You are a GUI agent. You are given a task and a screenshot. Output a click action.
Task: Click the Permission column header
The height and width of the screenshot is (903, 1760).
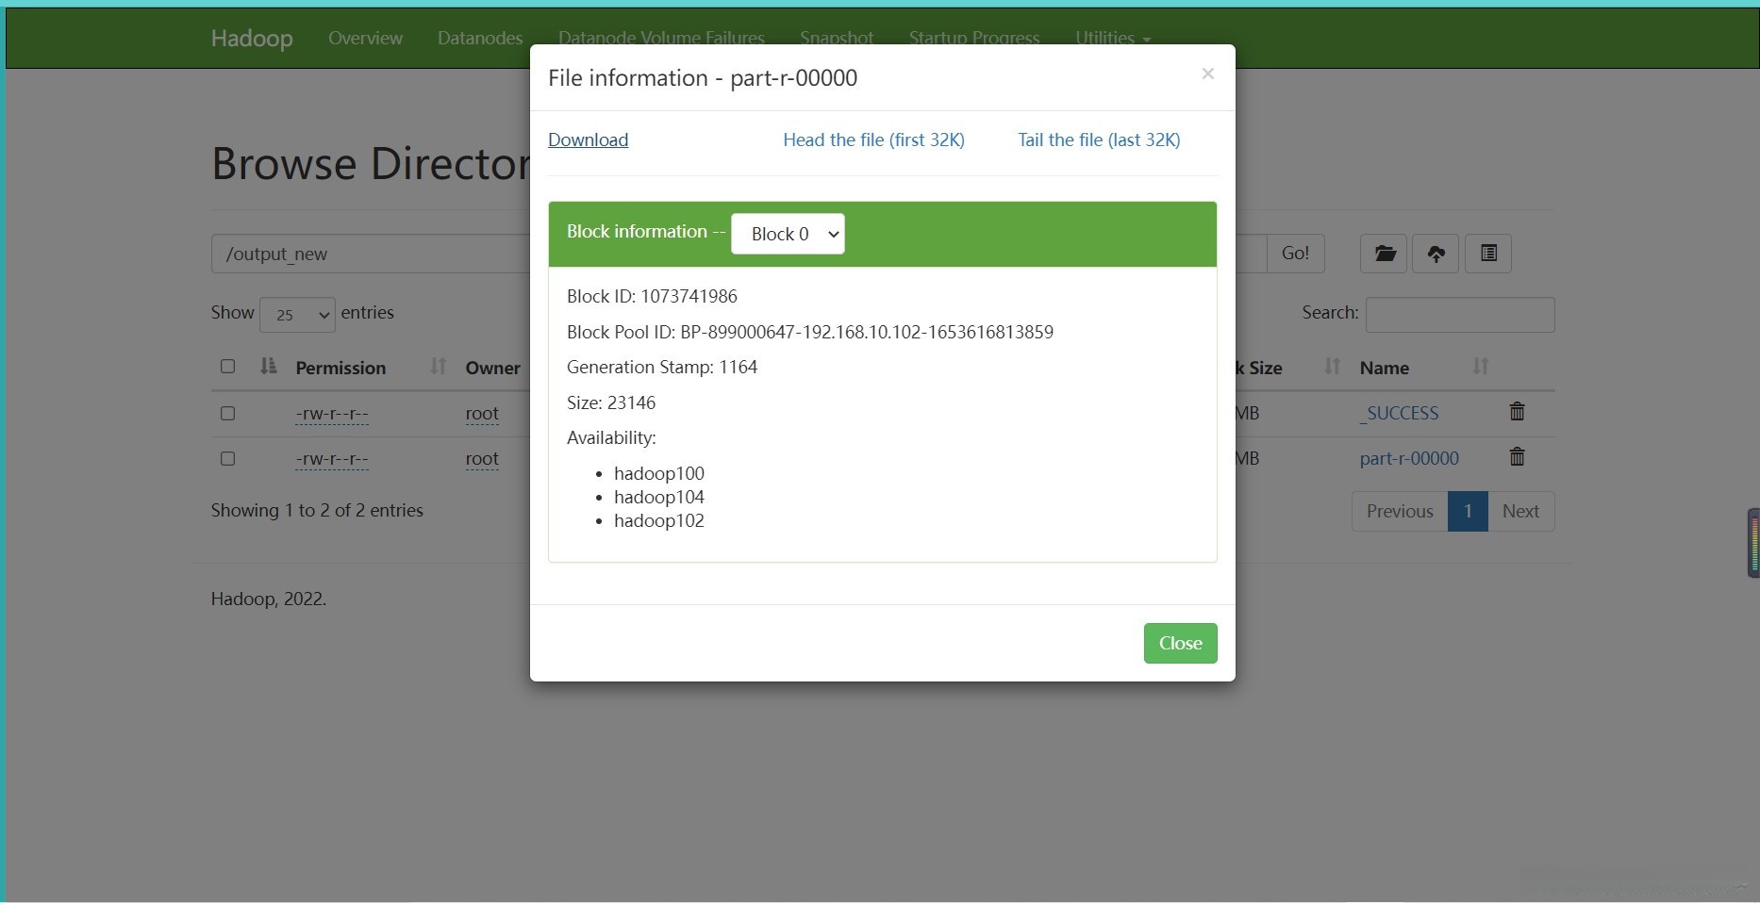point(340,368)
